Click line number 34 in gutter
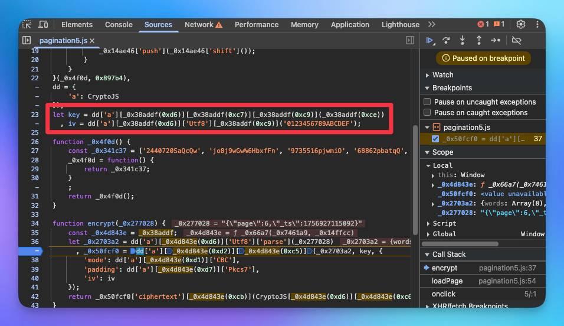This screenshot has height=326, width=564. click(35, 223)
